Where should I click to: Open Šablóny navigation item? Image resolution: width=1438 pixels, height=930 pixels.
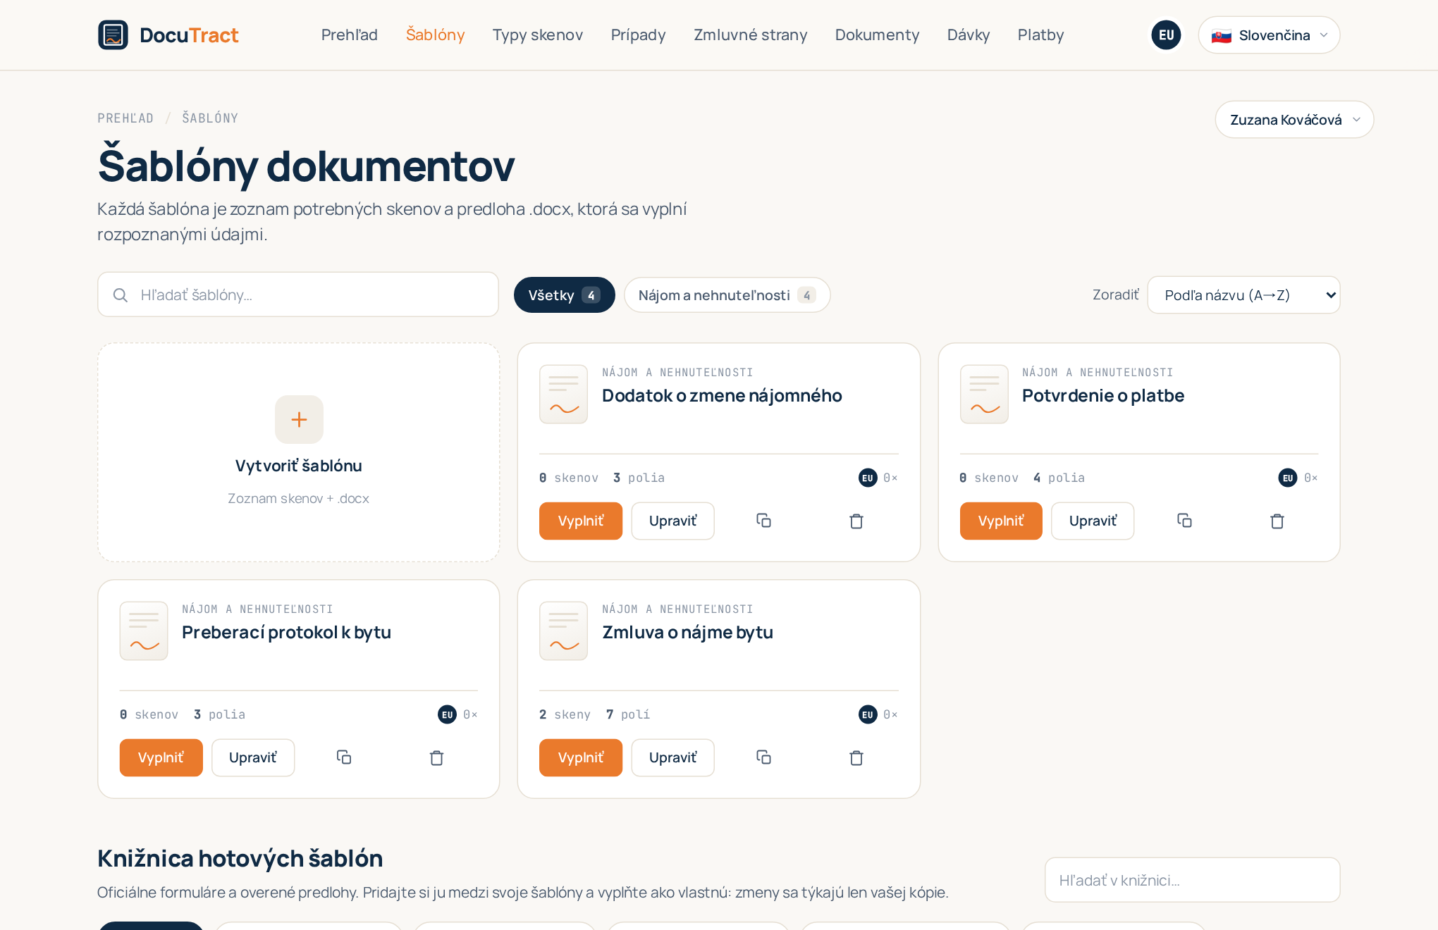pos(436,35)
